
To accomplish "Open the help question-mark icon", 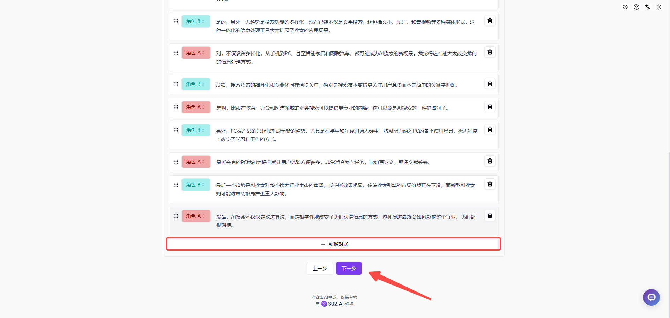I will [x=636, y=7].
